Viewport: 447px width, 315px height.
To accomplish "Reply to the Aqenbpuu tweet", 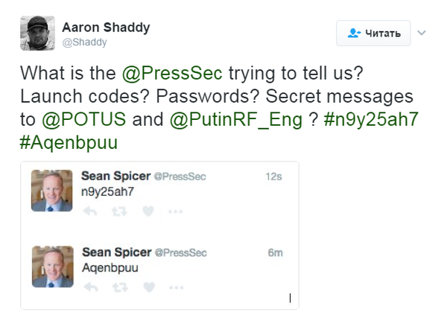I will pos(91,287).
